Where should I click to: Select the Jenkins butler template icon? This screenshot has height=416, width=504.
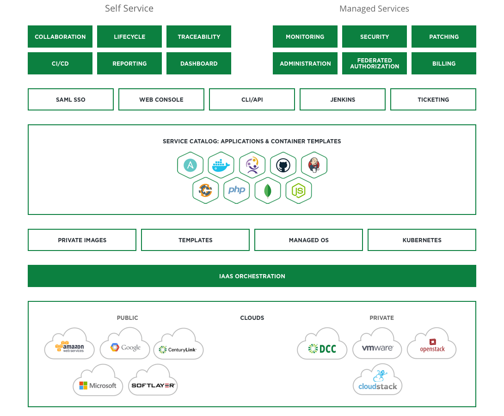tap(314, 165)
